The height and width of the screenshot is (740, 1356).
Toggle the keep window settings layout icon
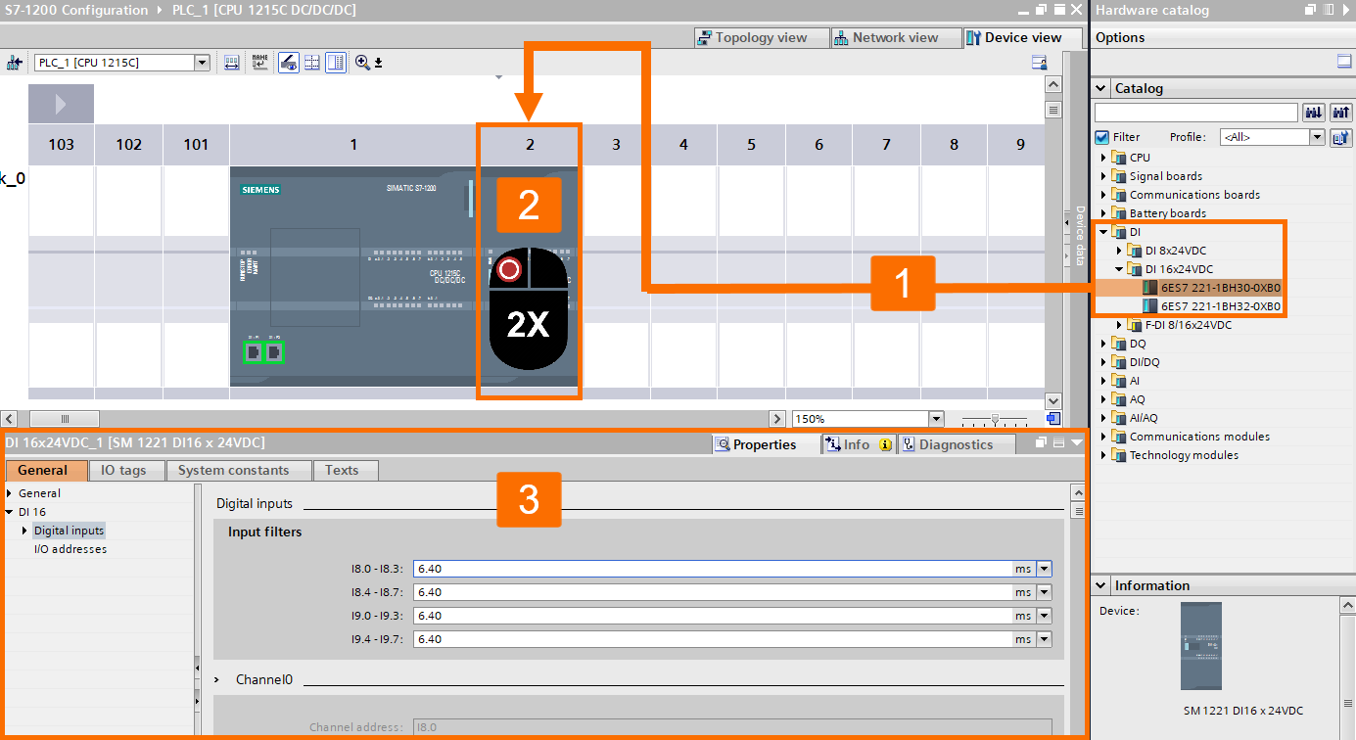(336, 63)
